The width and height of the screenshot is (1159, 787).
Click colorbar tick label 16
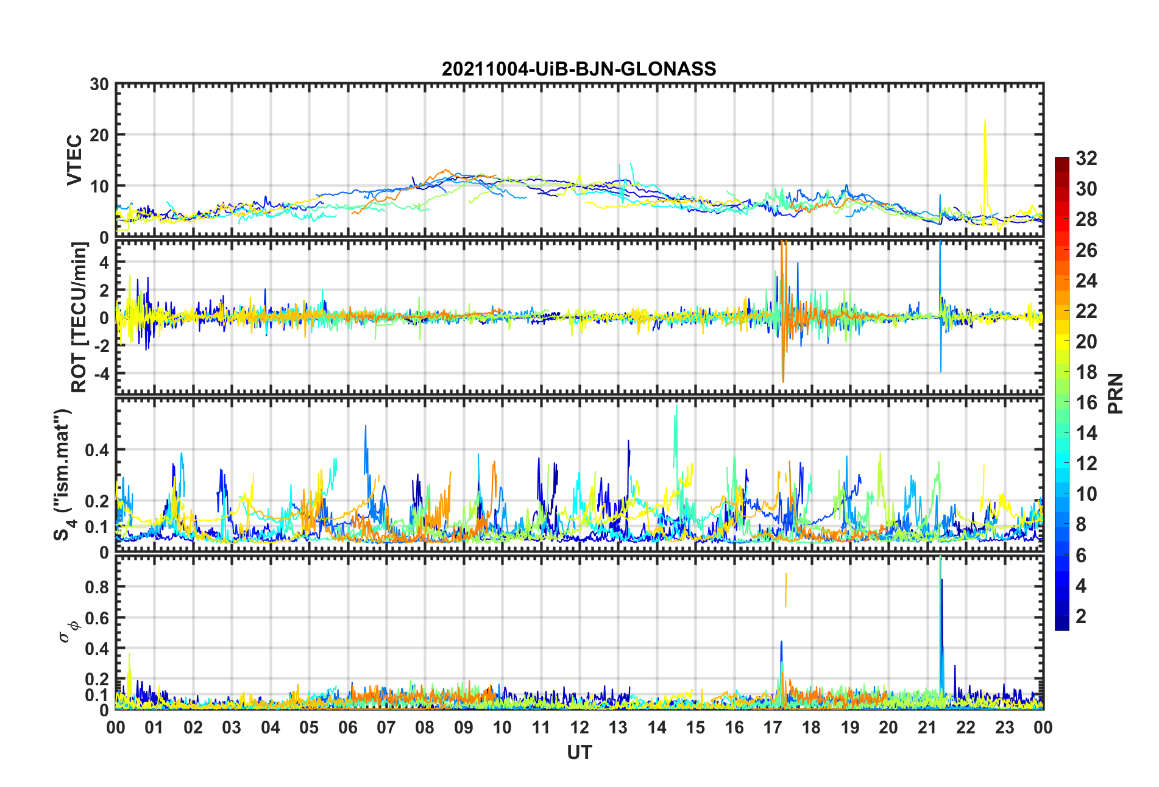click(1086, 403)
